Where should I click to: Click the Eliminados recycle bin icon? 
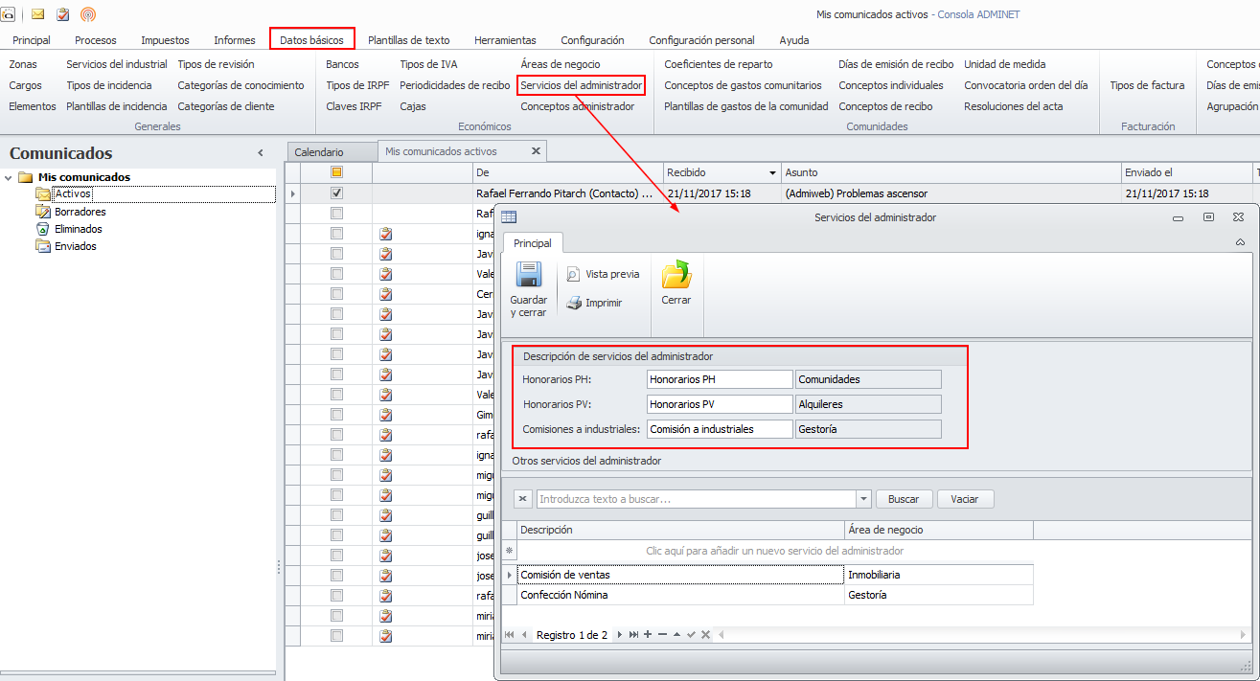point(42,229)
